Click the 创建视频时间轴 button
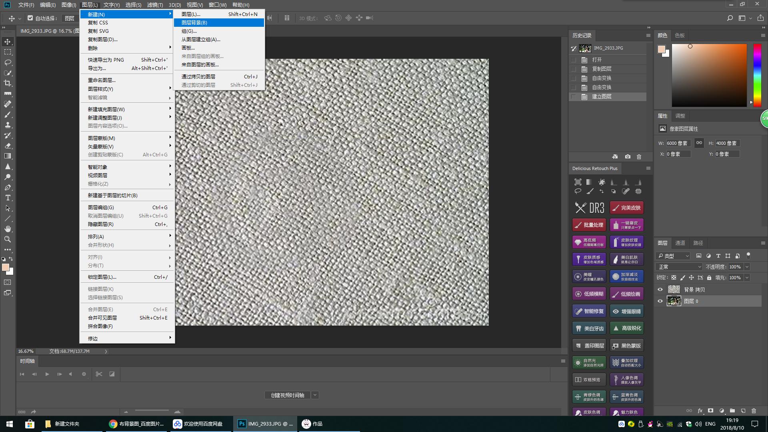This screenshot has width=768, height=432. [x=287, y=395]
